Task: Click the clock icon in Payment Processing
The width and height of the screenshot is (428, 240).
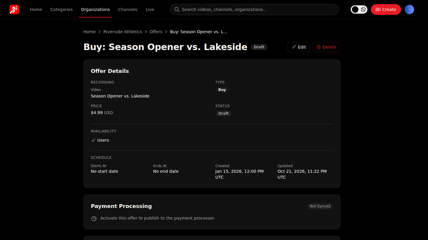Action: coord(94,219)
